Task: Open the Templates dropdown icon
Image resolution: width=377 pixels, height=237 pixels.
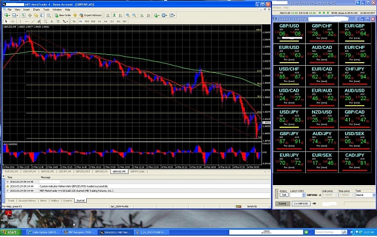Action: (172, 16)
